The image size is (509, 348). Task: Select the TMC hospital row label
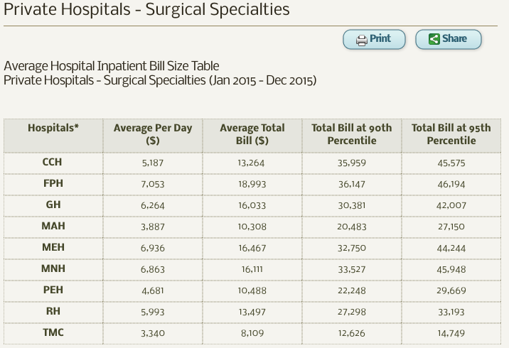click(53, 333)
